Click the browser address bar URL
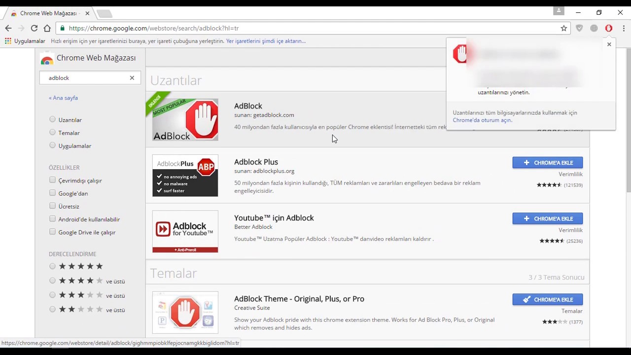The height and width of the screenshot is (355, 631). pyautogui.click(x=154, y=28)
